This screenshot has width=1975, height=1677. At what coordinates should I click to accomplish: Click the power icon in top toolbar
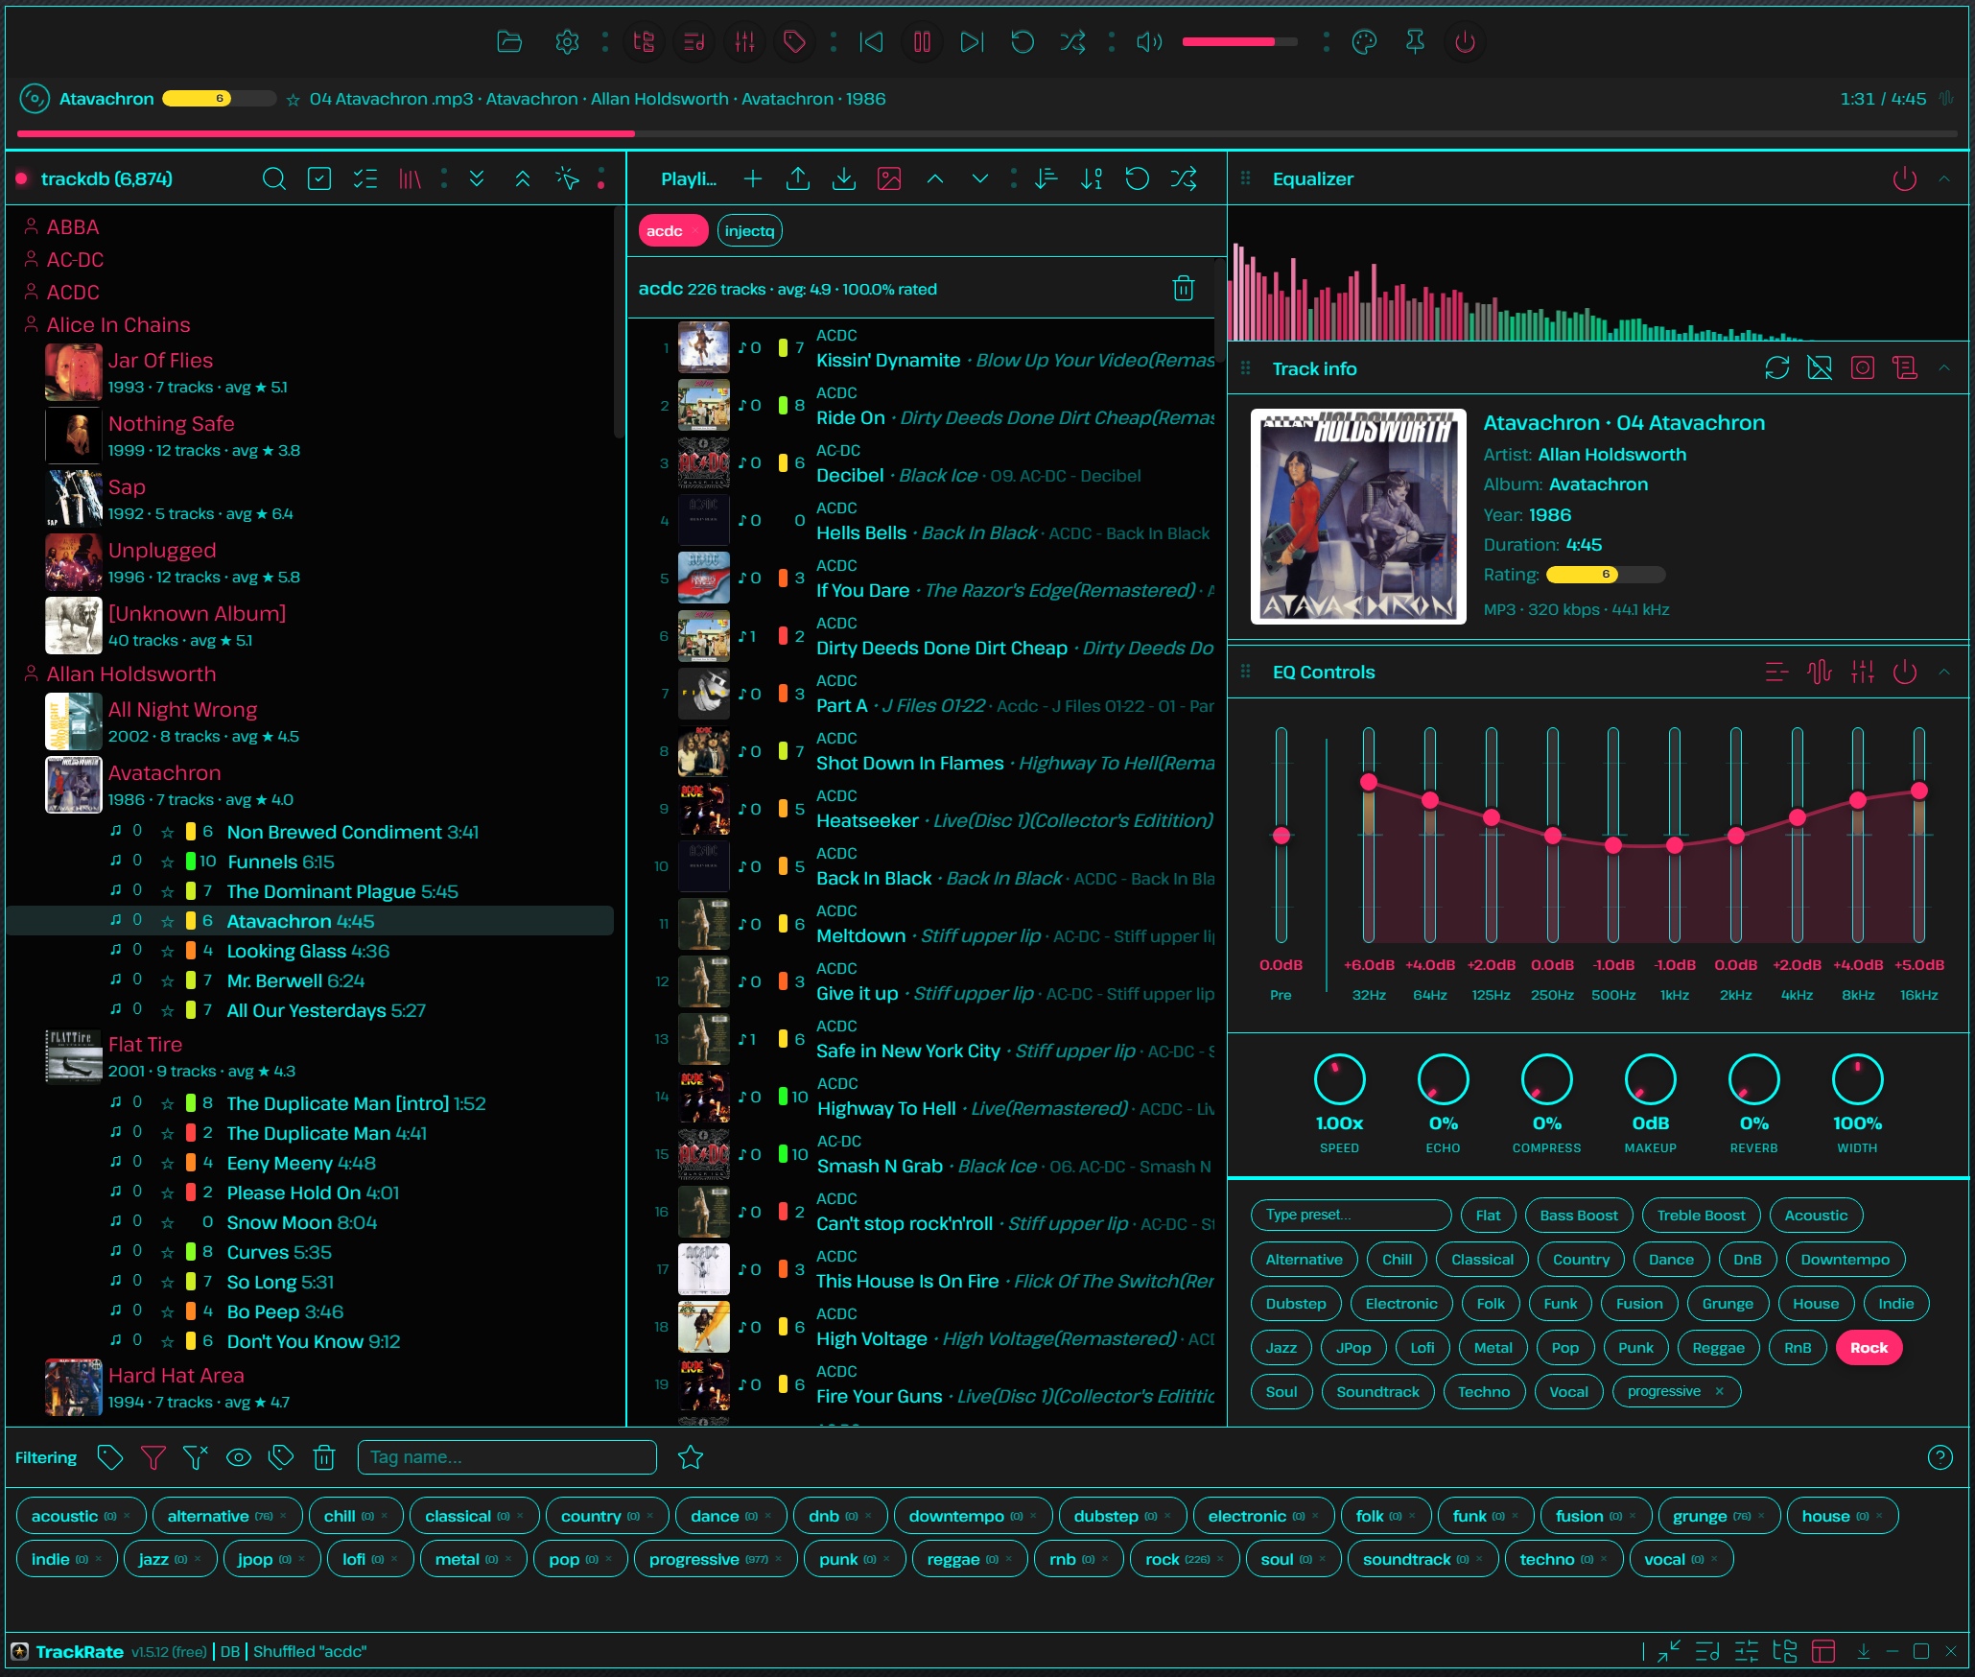1465,41
